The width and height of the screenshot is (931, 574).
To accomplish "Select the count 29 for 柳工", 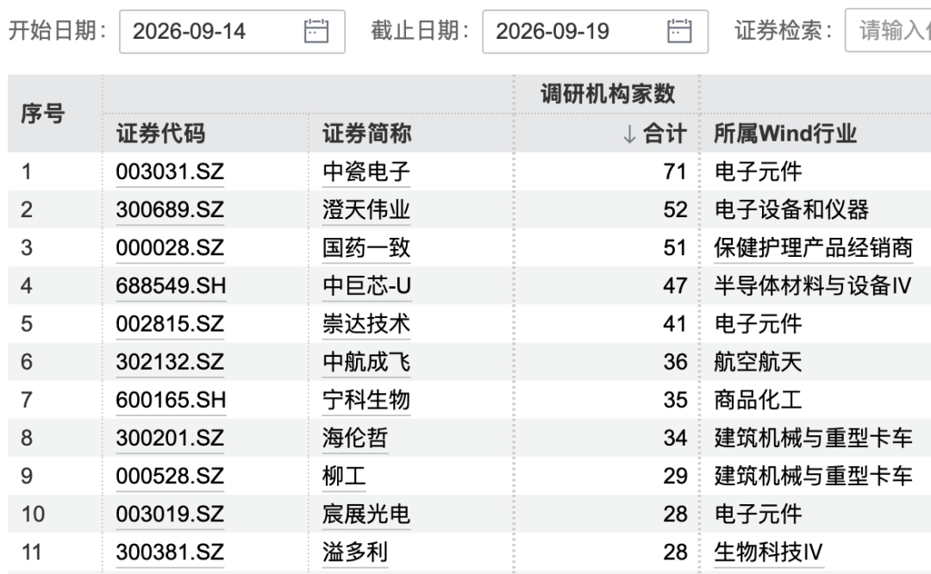I will coord(675,476).
